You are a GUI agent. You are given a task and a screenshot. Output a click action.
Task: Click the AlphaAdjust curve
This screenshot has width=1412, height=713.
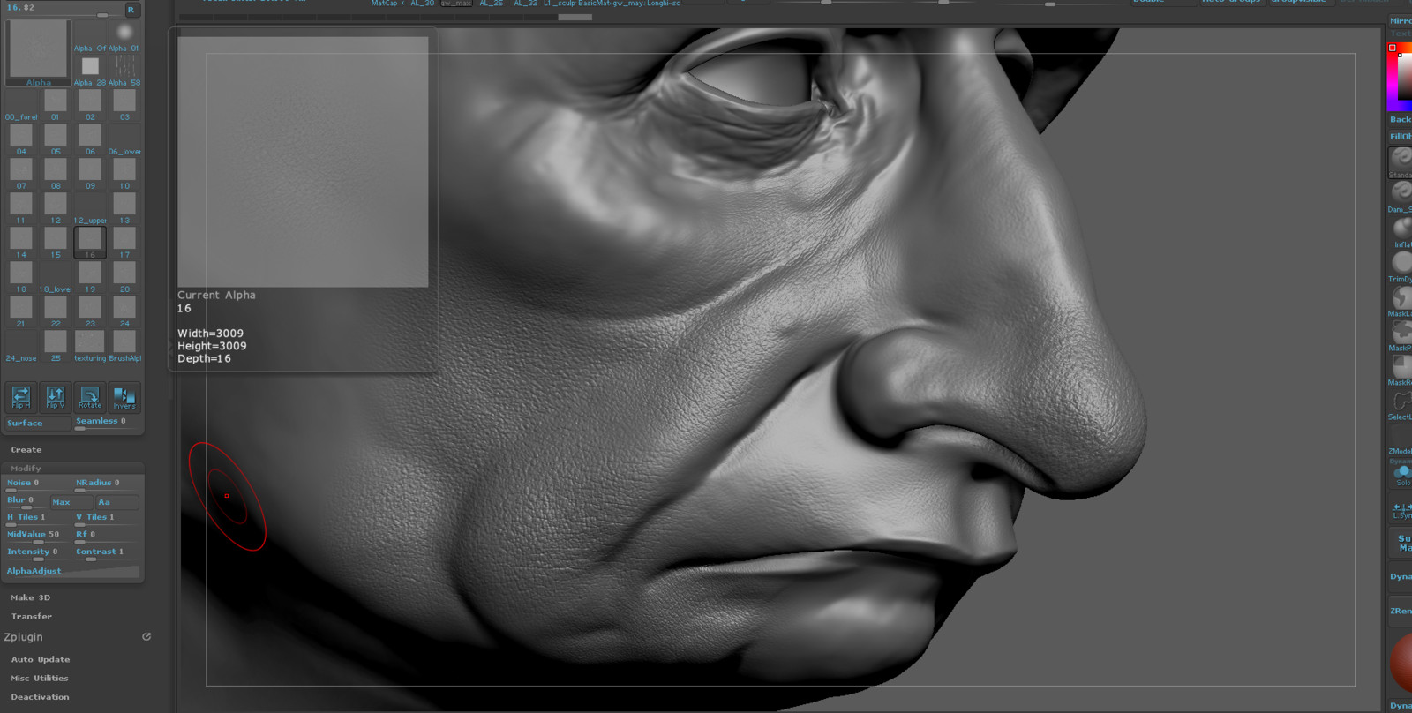point(73,571)
